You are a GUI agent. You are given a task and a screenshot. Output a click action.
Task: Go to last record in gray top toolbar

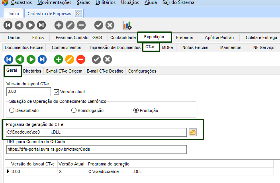41,25
